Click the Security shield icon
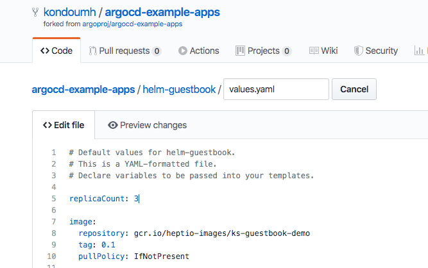 coord(359,51)
